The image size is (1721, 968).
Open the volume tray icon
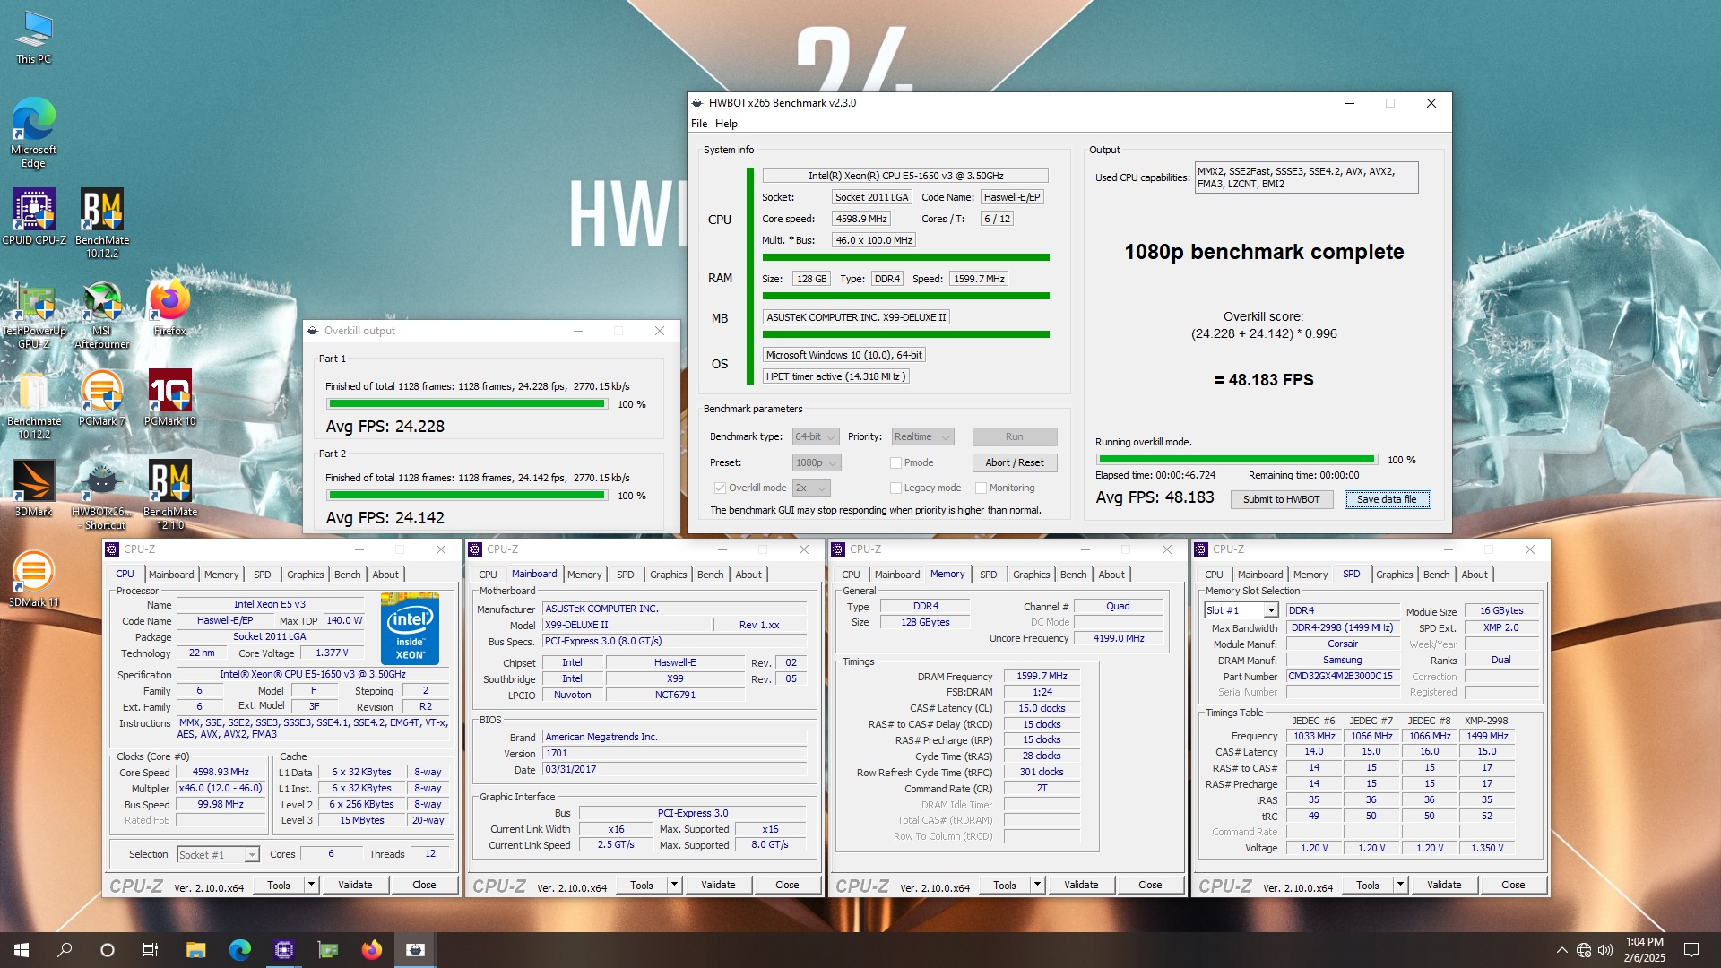(x=1605, y=950)
